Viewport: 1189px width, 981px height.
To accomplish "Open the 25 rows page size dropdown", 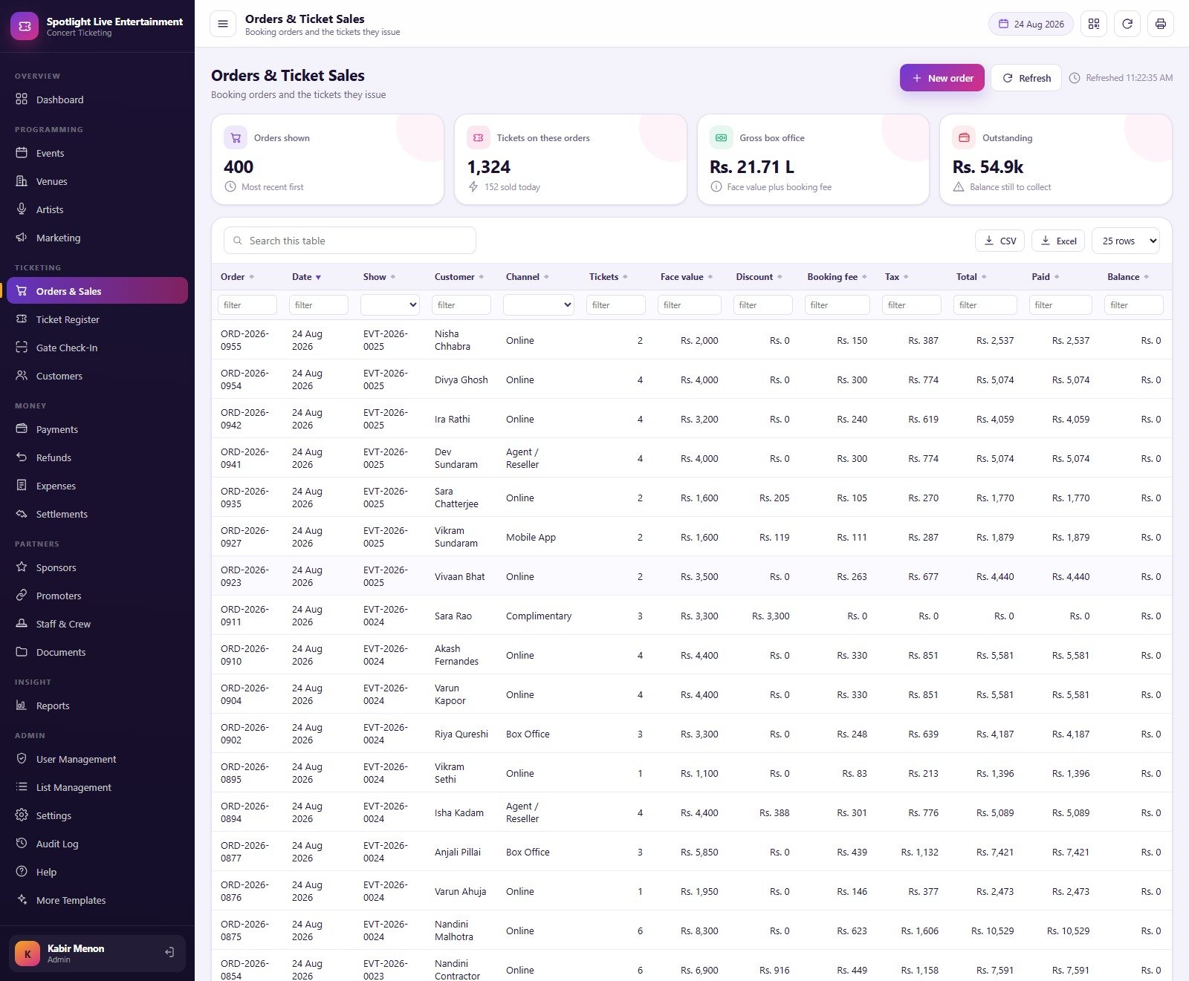I will [x=1126, y=241].
